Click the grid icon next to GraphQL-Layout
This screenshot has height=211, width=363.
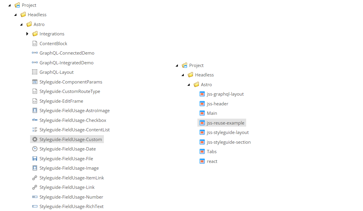click(x=35, y=72)
